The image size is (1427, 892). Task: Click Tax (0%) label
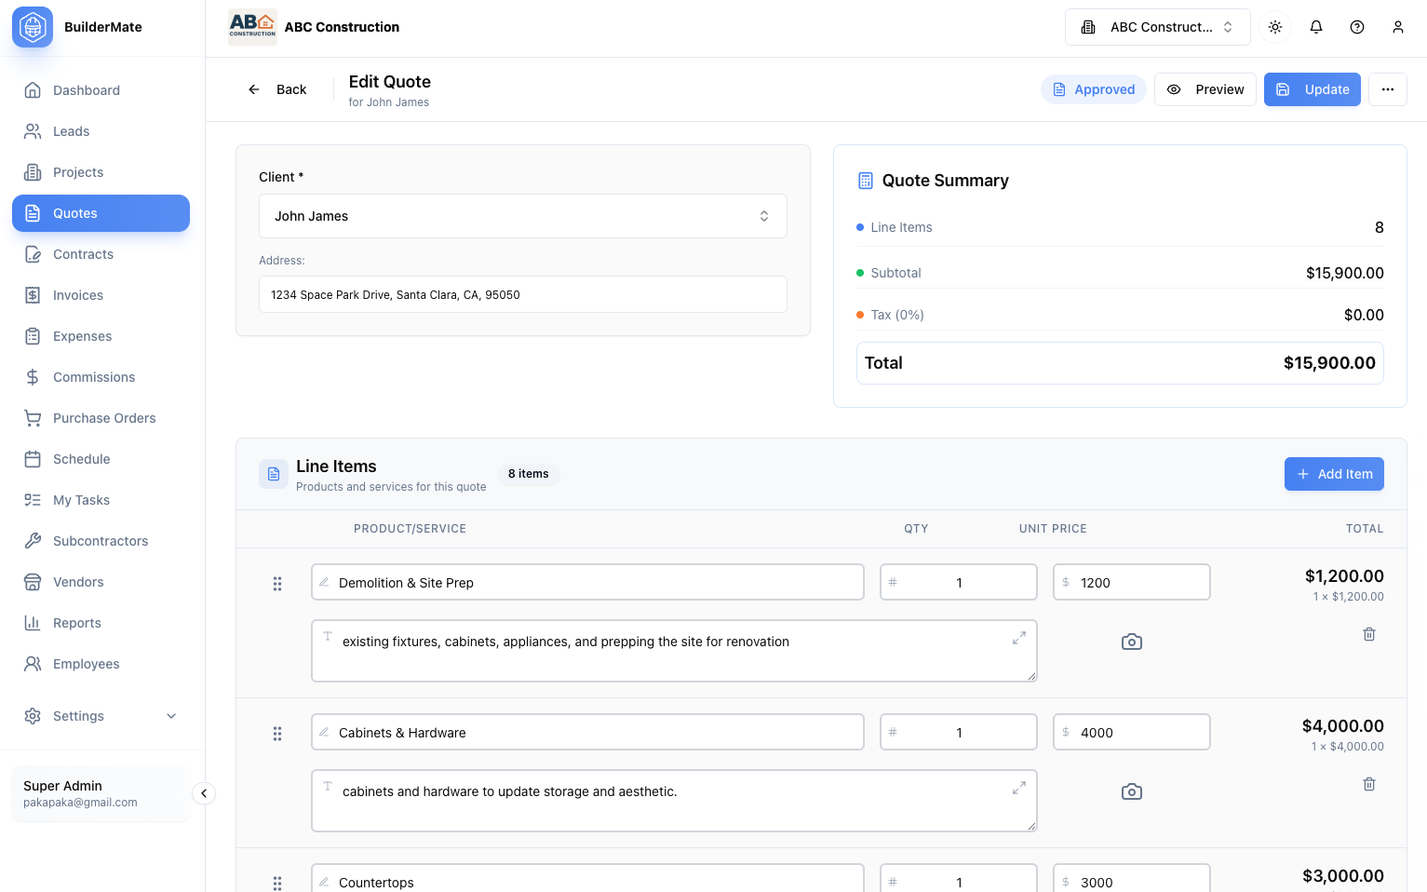point(896,315)
